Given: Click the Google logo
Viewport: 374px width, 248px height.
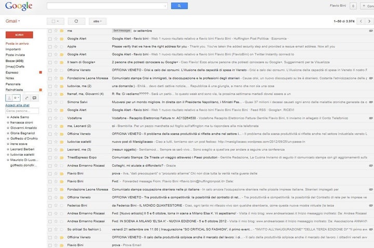Looking at the screenshot, I should pyautogui.click(x=19, y=6).
